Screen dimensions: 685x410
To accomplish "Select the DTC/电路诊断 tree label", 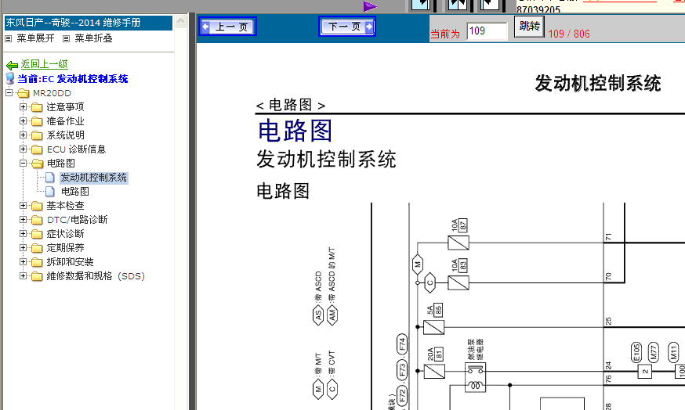I will (78, 220).
